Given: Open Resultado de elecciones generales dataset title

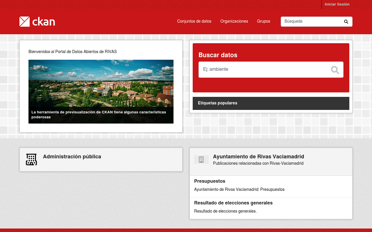Looking at the screenshot, I should [x=233, y=203].
